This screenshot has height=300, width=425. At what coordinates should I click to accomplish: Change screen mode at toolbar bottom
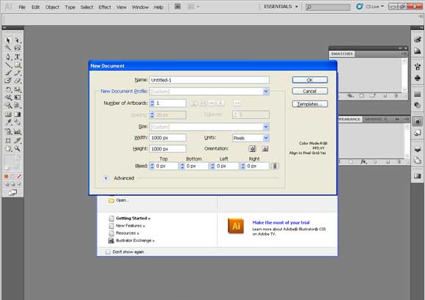click(x=12, y=193)
